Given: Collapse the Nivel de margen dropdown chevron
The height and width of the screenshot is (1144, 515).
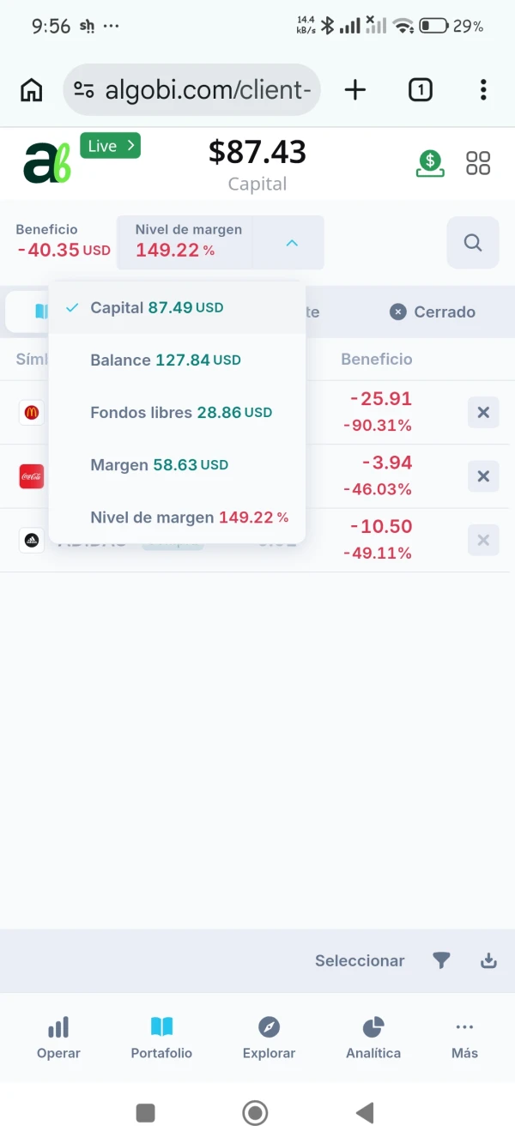Looking at the screenshot, I should point(292,243).
